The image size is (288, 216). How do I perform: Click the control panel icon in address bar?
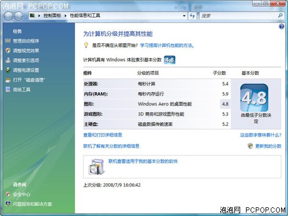click(32, 16)
